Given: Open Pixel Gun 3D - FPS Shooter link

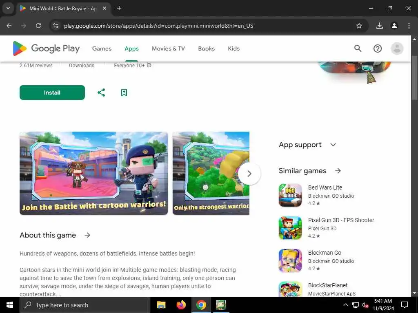Looking at the screenshot, I should coord(341,220).
